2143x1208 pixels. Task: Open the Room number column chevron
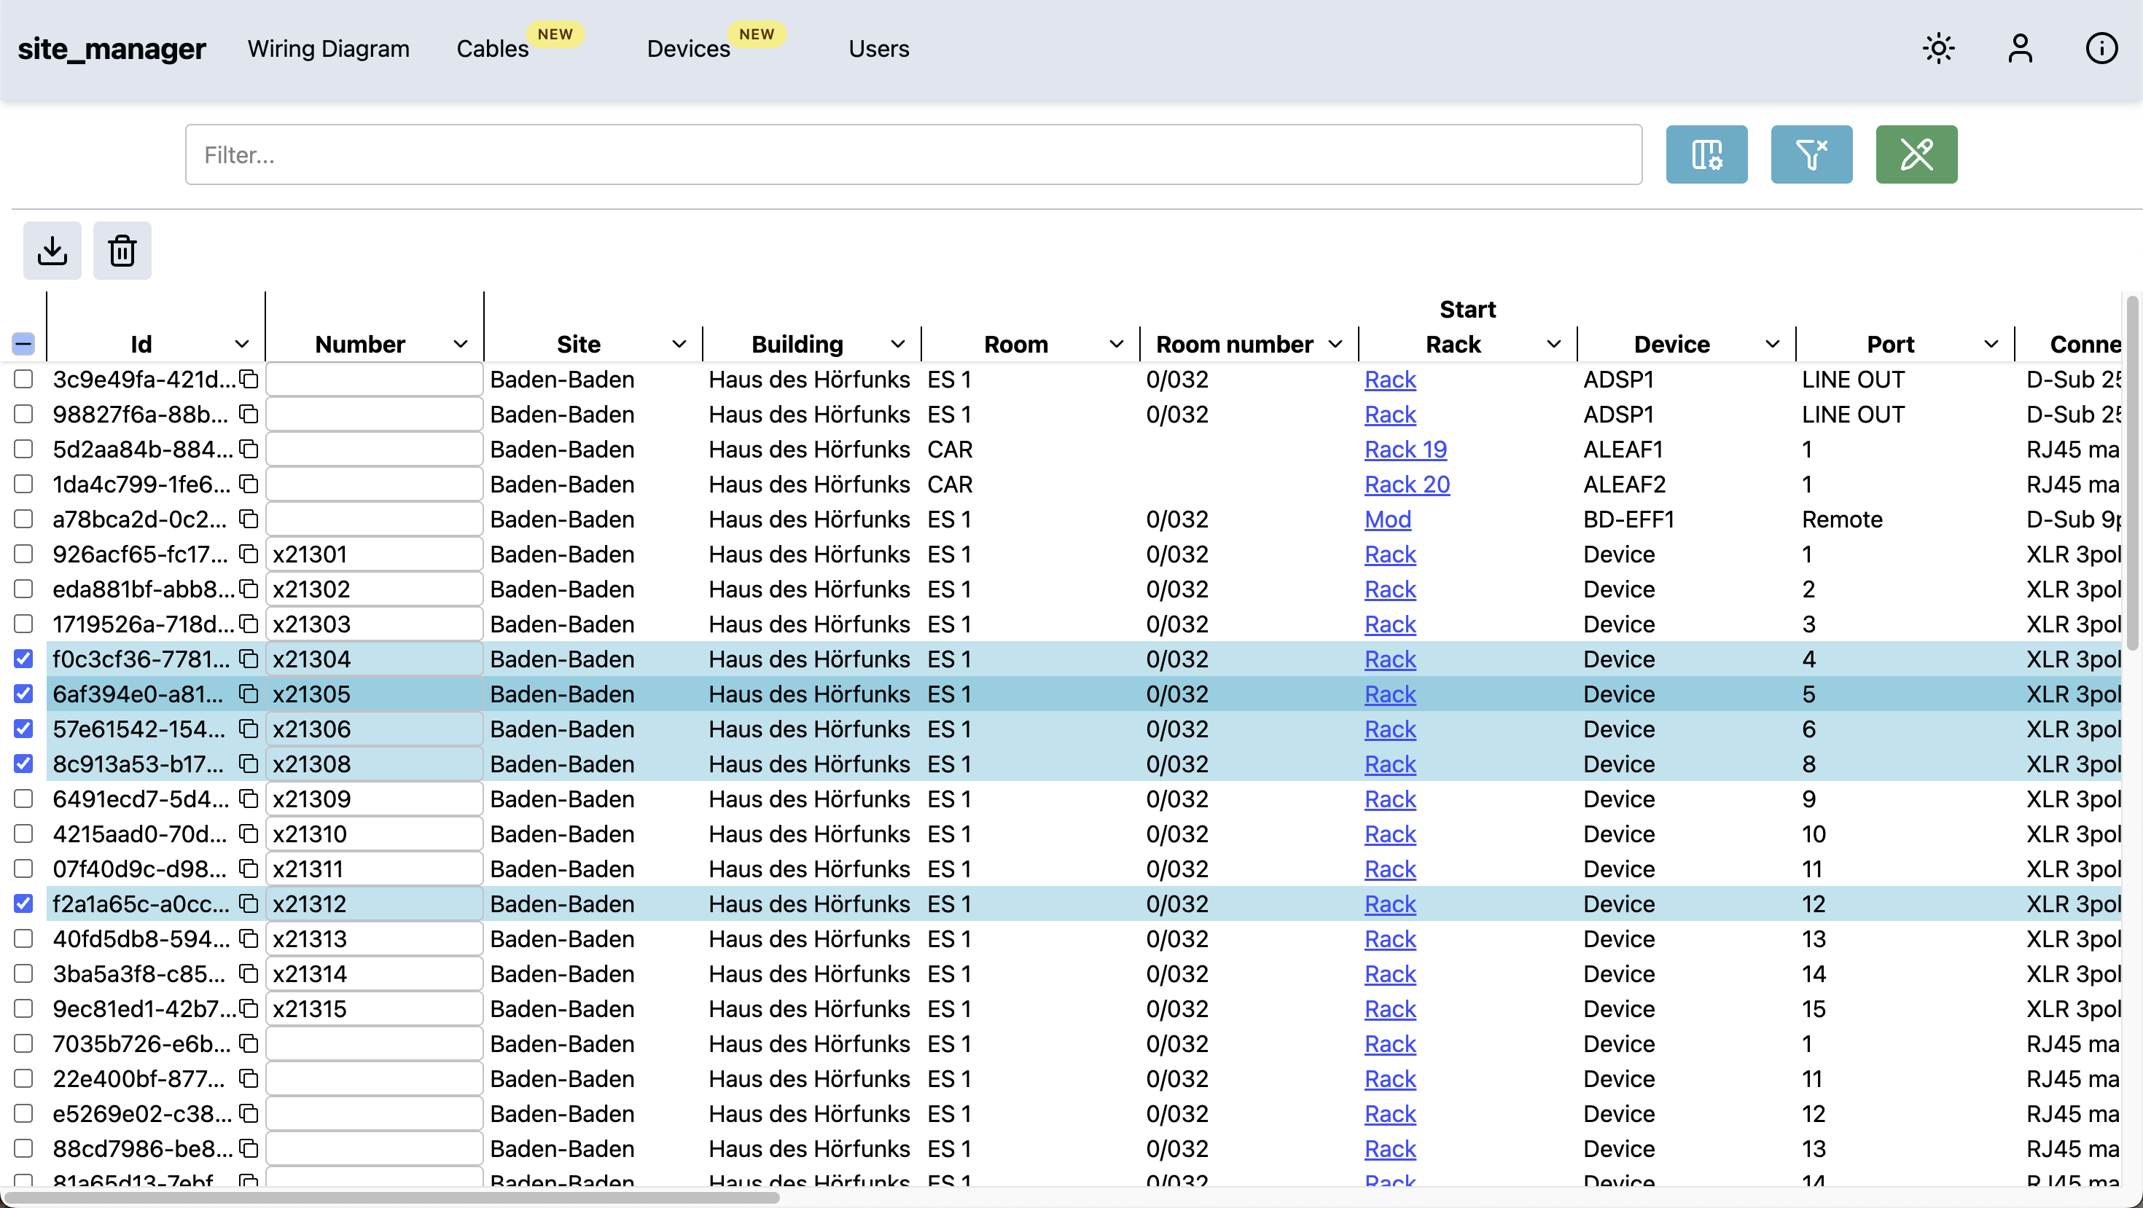click(1335, 344)
